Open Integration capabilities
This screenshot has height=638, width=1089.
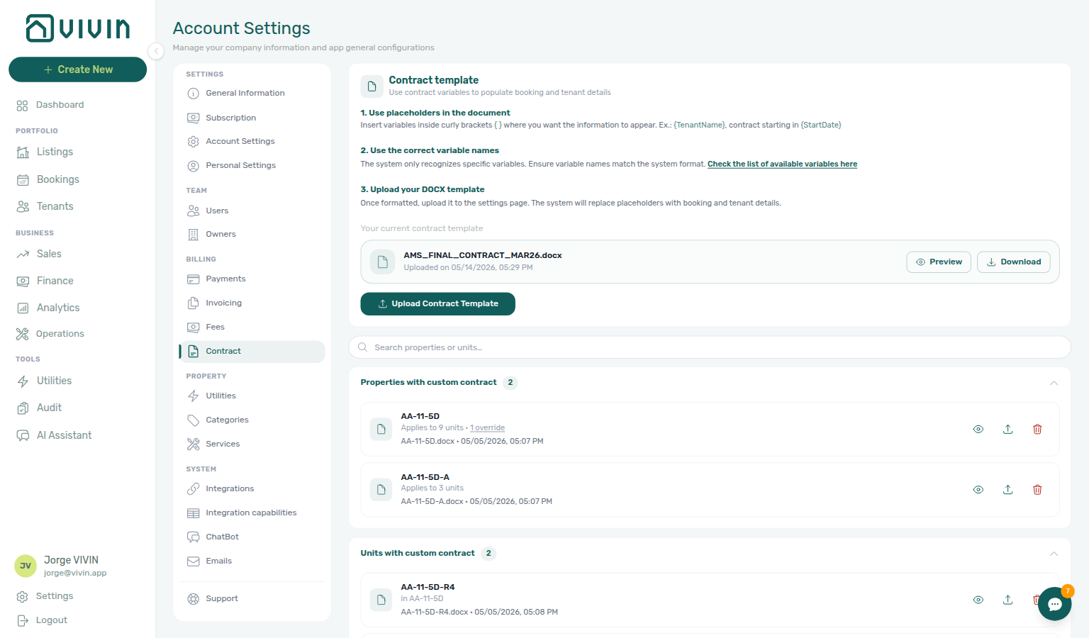[242, 513]
